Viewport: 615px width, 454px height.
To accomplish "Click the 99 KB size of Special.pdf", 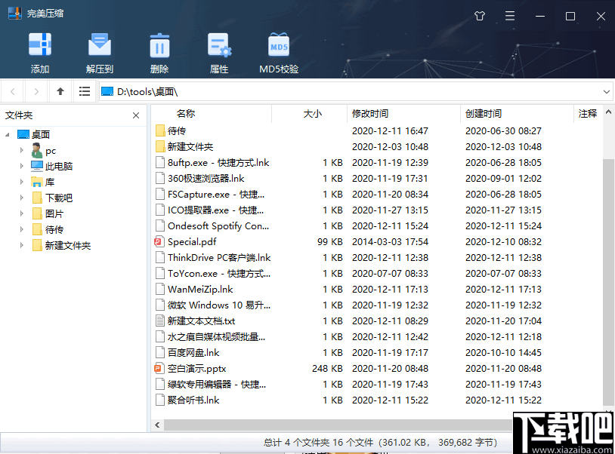I will pyautogui.click(x=330, y=242).
